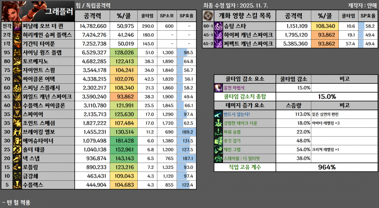Select the 브레이킹 엘보 skill icon

click(17, 132)
